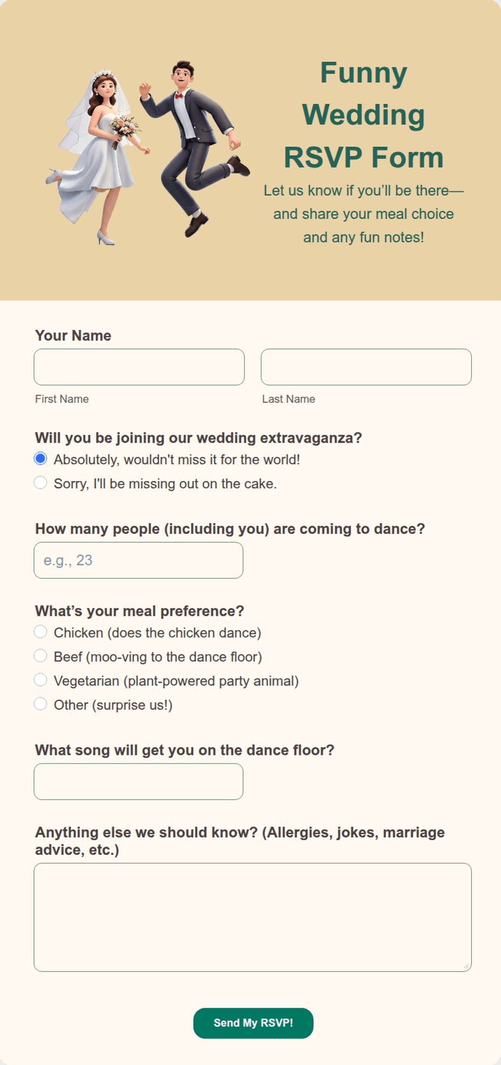Viewport: 501px width, 1065px height.
Task: Click the Send My RSVP! button
Action: coord(253,1023)
